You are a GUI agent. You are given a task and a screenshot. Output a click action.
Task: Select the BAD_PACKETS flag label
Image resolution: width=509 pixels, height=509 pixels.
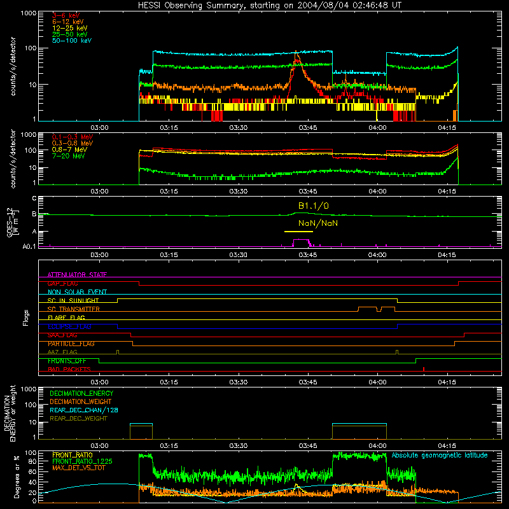point(69,369)
